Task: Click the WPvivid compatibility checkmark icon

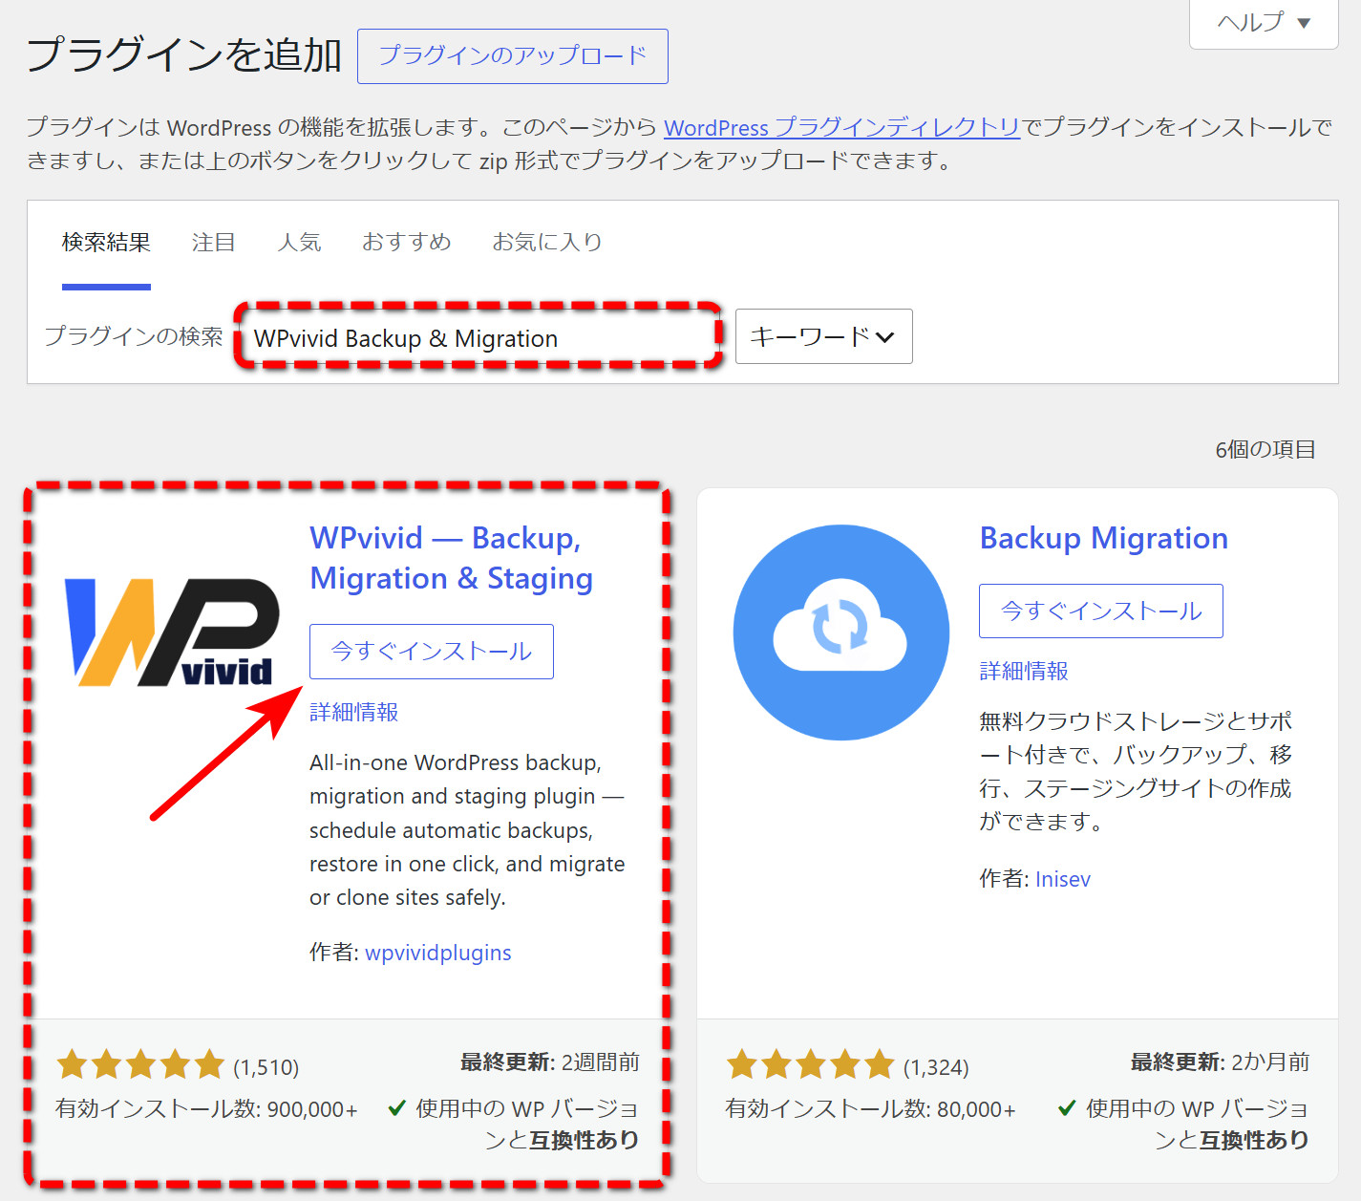Action: (397, 1109)
